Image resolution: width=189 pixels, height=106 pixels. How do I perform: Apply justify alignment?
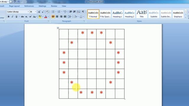[x=65, y=16]
